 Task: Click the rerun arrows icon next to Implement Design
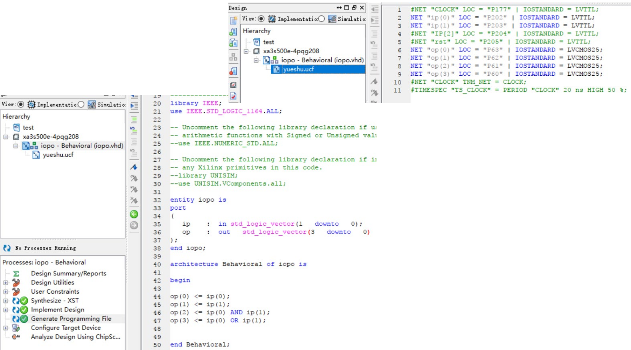coord(16,310)
